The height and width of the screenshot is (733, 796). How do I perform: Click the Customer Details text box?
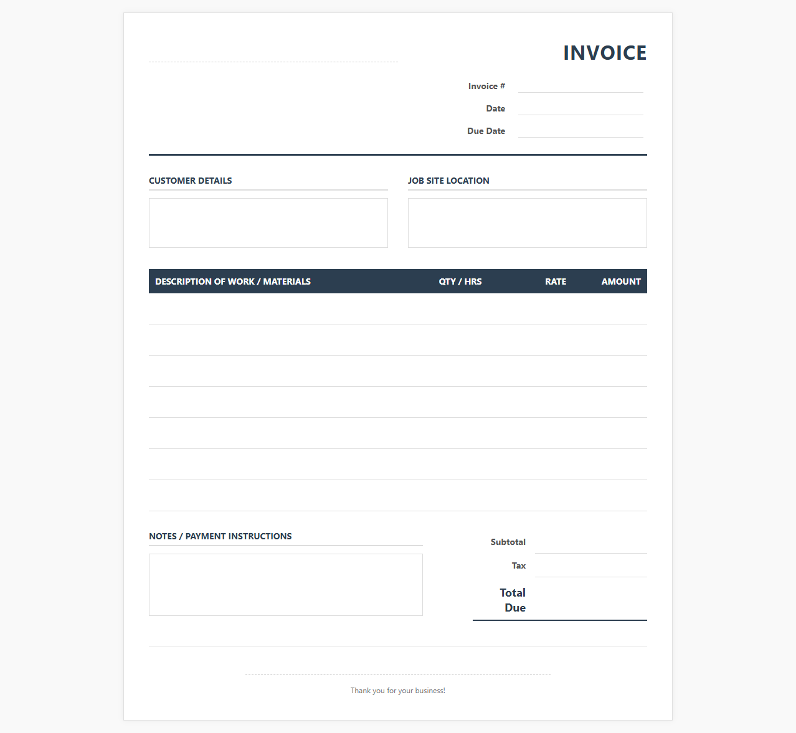pos(268,223)
